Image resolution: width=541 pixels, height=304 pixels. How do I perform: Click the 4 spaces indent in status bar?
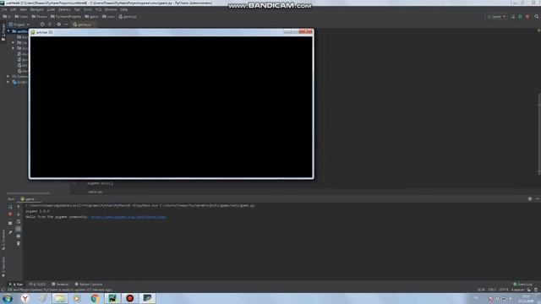tap(517, 290)
